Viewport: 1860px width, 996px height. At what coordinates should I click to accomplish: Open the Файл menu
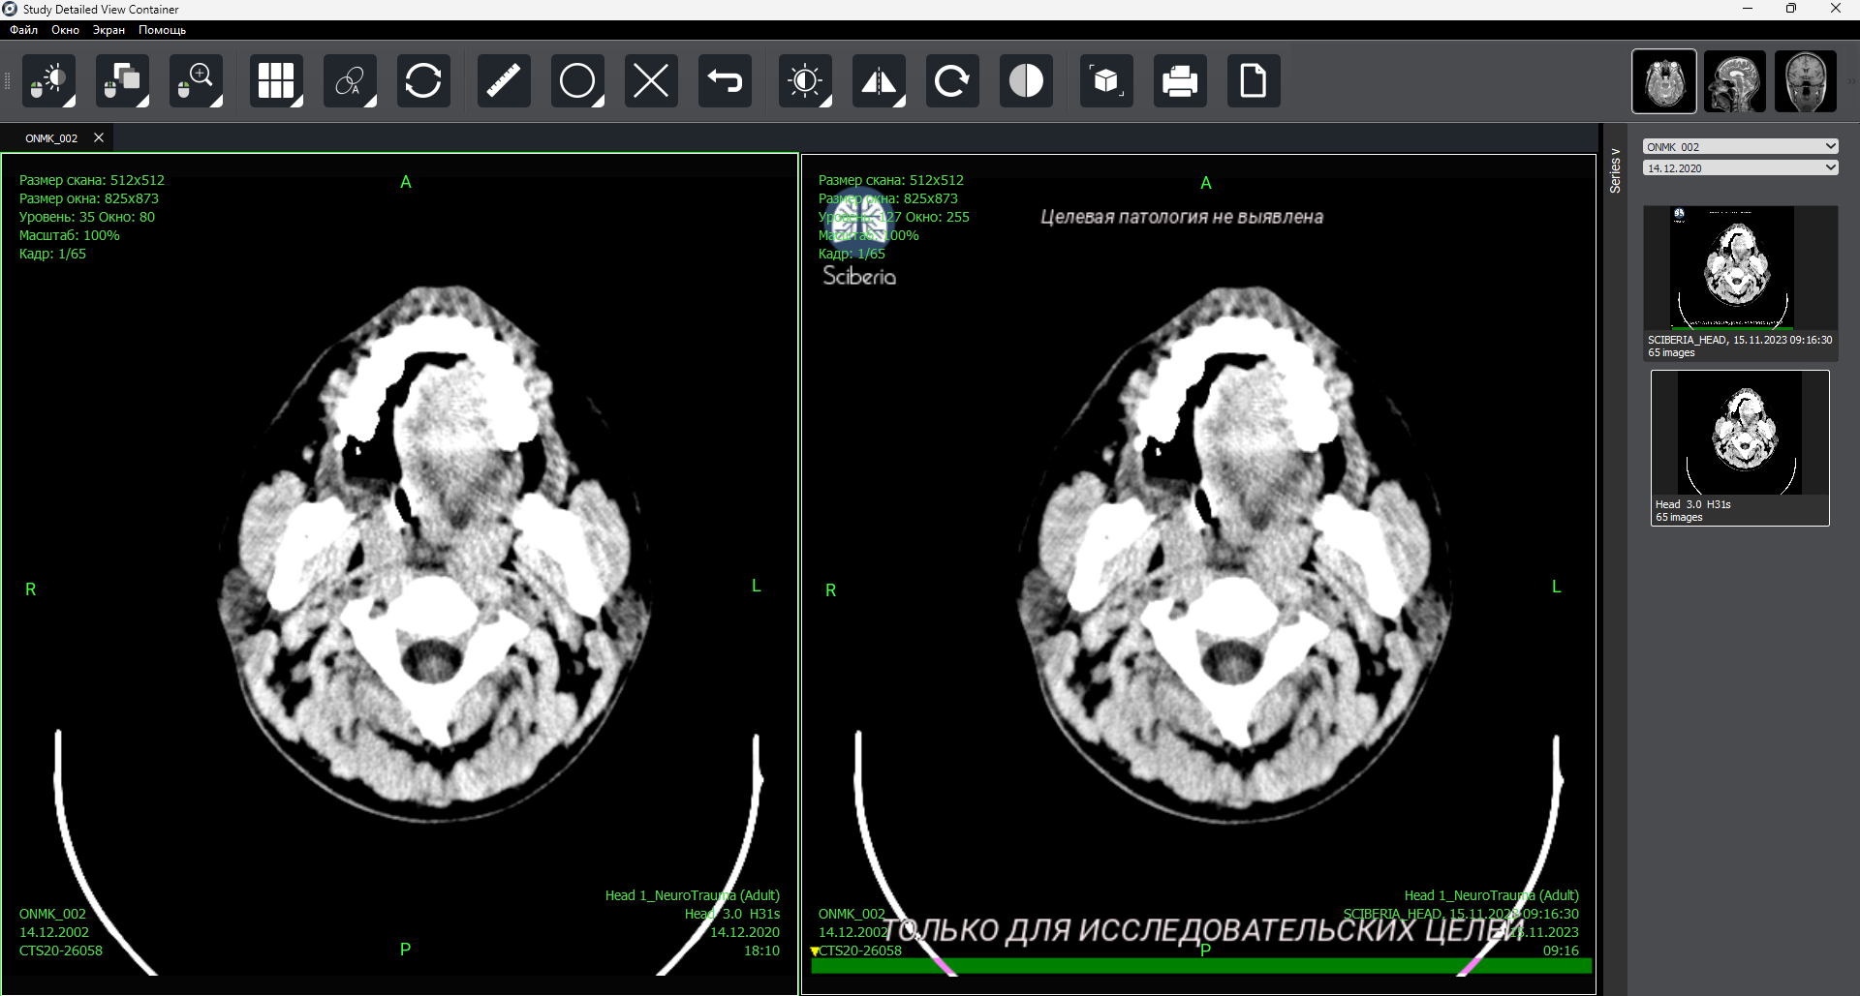pos(24,30)
